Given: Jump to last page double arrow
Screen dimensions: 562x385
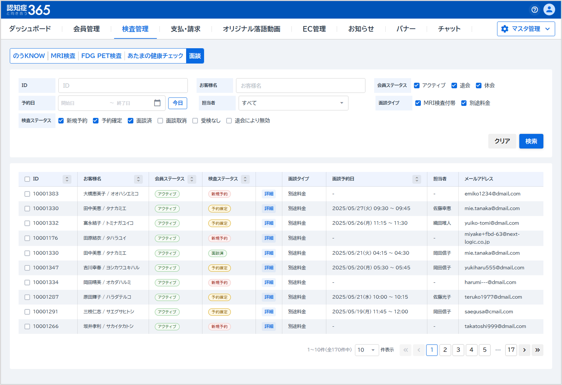Looking at the screenshot, I should point(537,350).
